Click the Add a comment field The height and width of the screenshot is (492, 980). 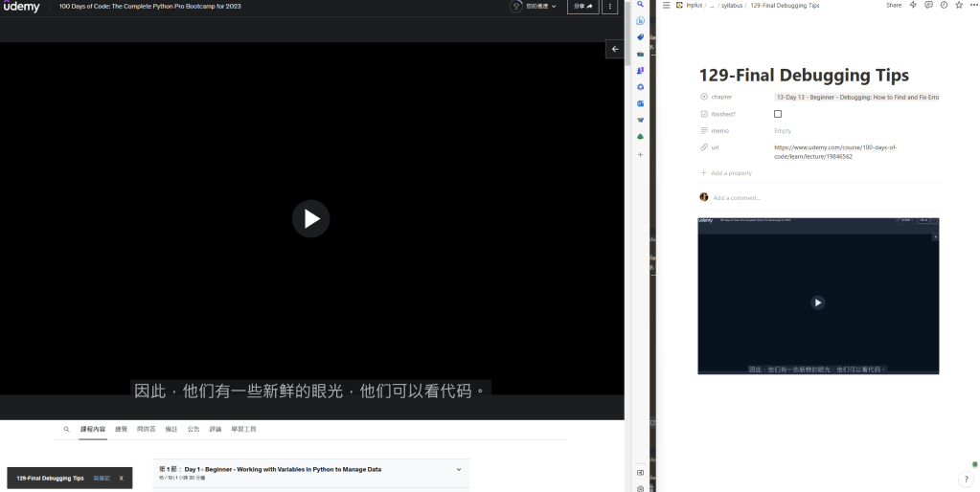(738, 198)
